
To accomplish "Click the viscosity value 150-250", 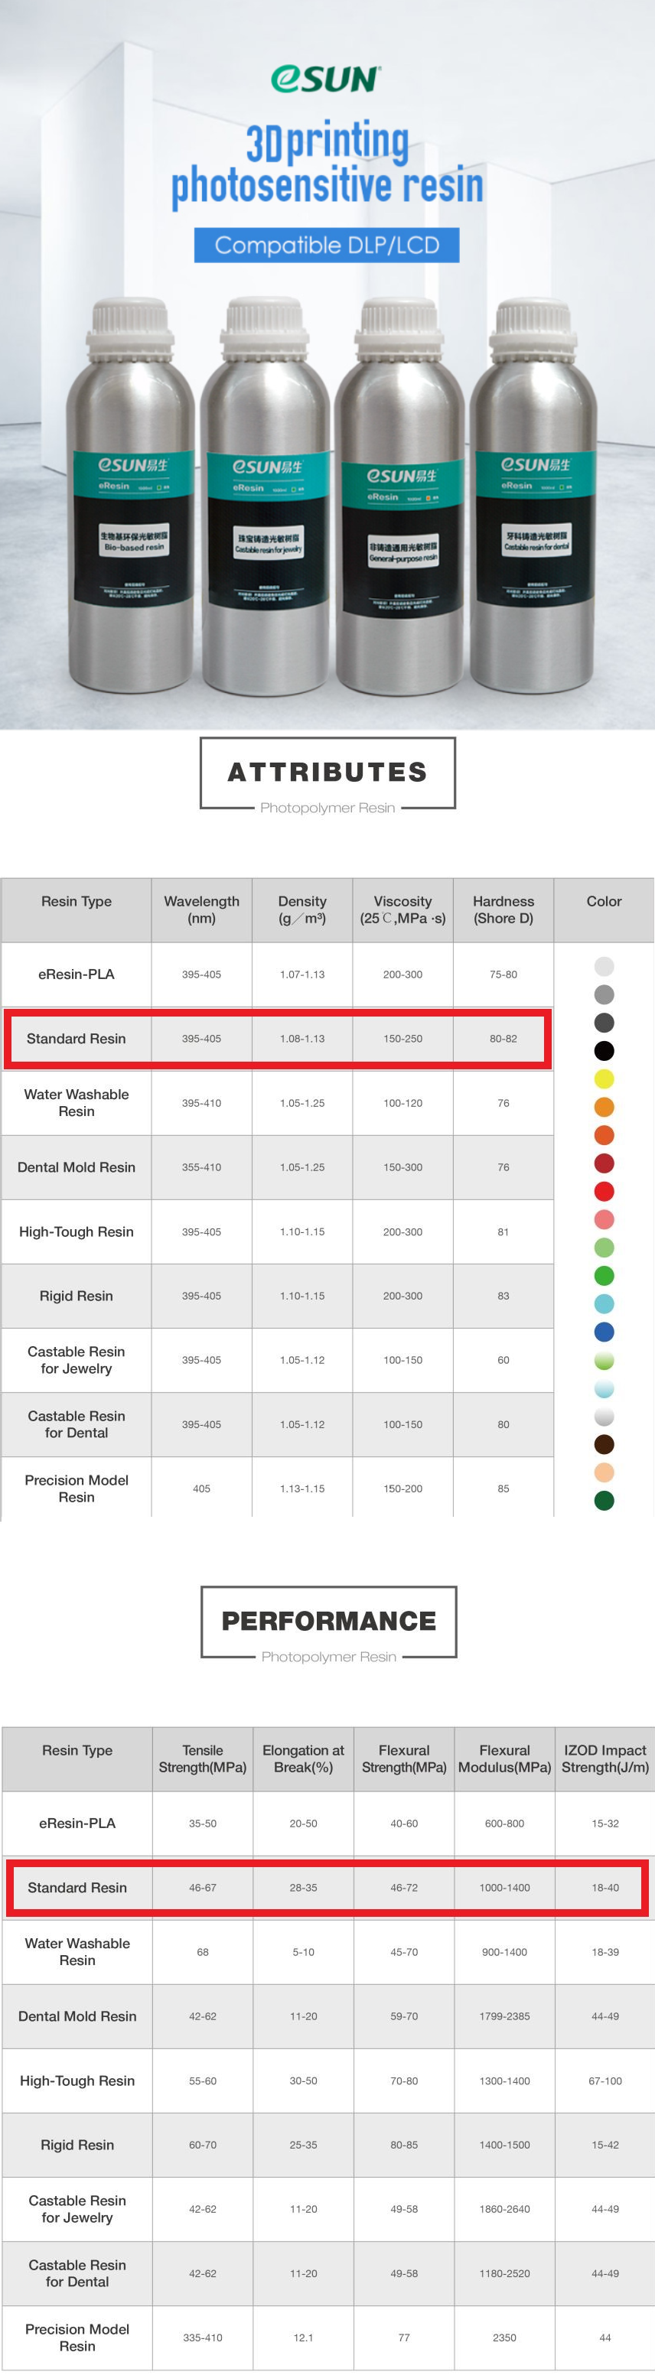I will [403, 1038].
